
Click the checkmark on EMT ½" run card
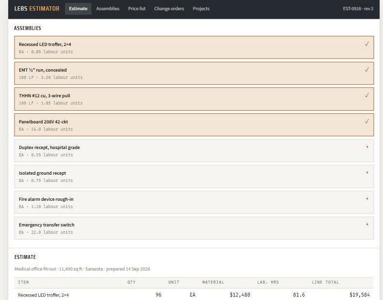pos(367,70)
